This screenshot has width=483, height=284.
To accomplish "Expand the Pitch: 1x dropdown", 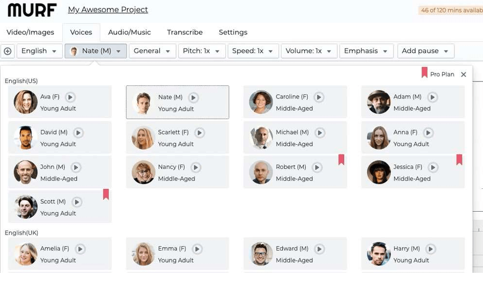I will [202, 50].
